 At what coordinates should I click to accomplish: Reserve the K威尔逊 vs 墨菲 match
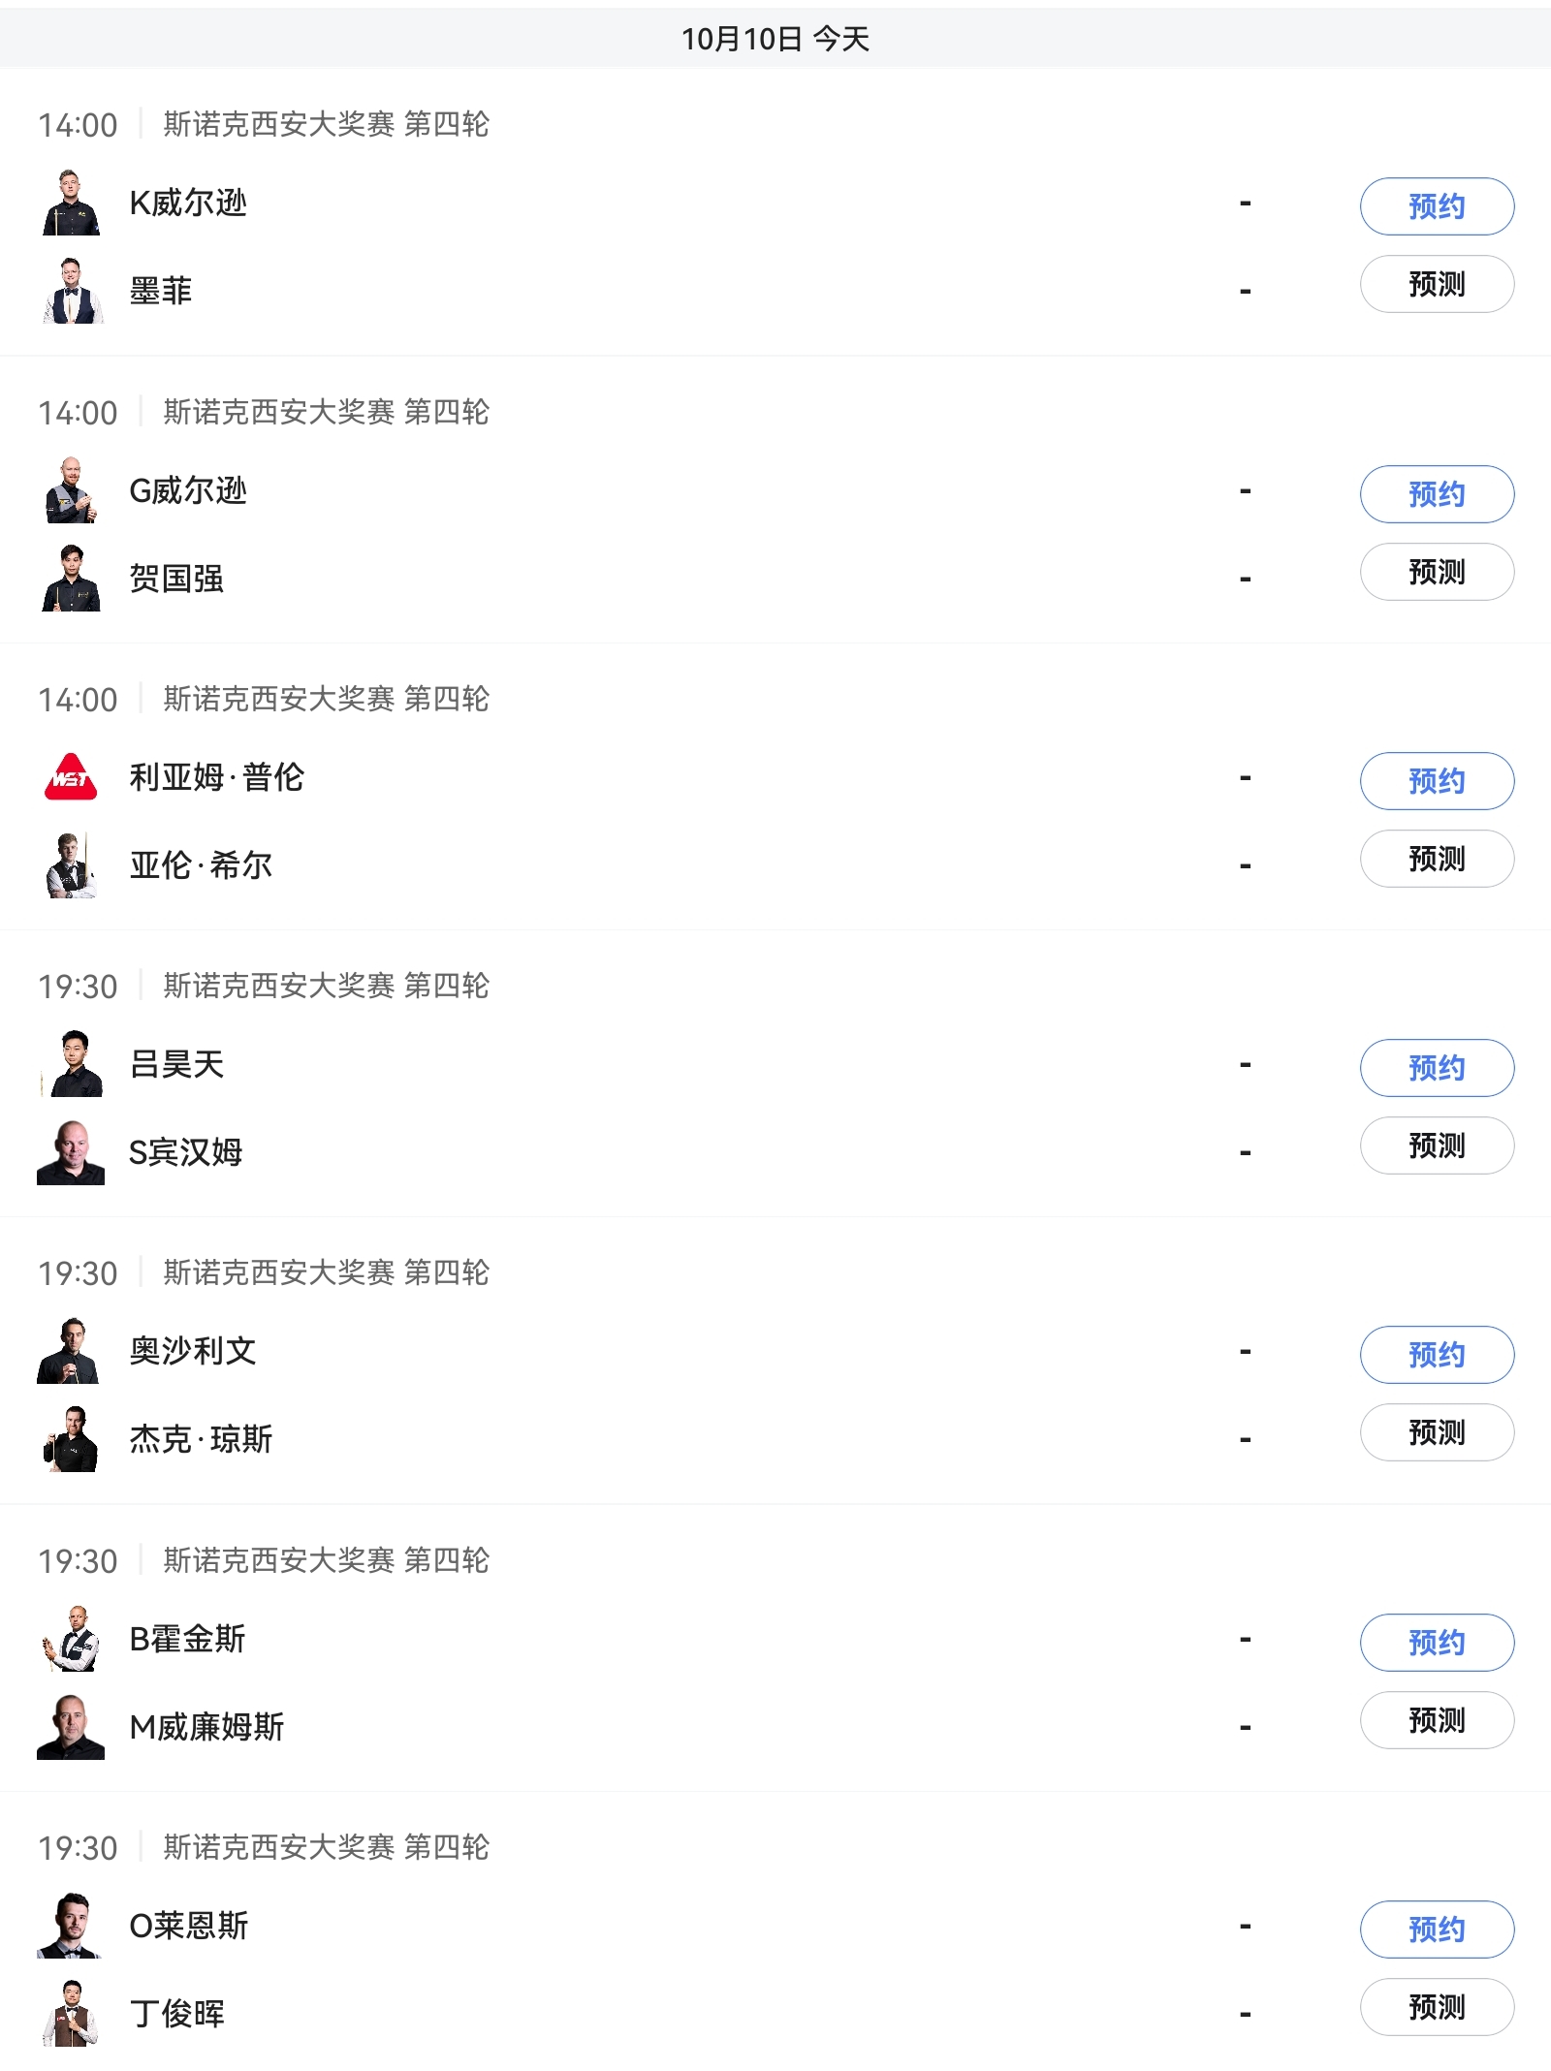[x=1436, y=206]
